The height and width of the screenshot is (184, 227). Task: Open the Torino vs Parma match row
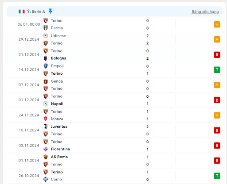click(x=114, y=24)
